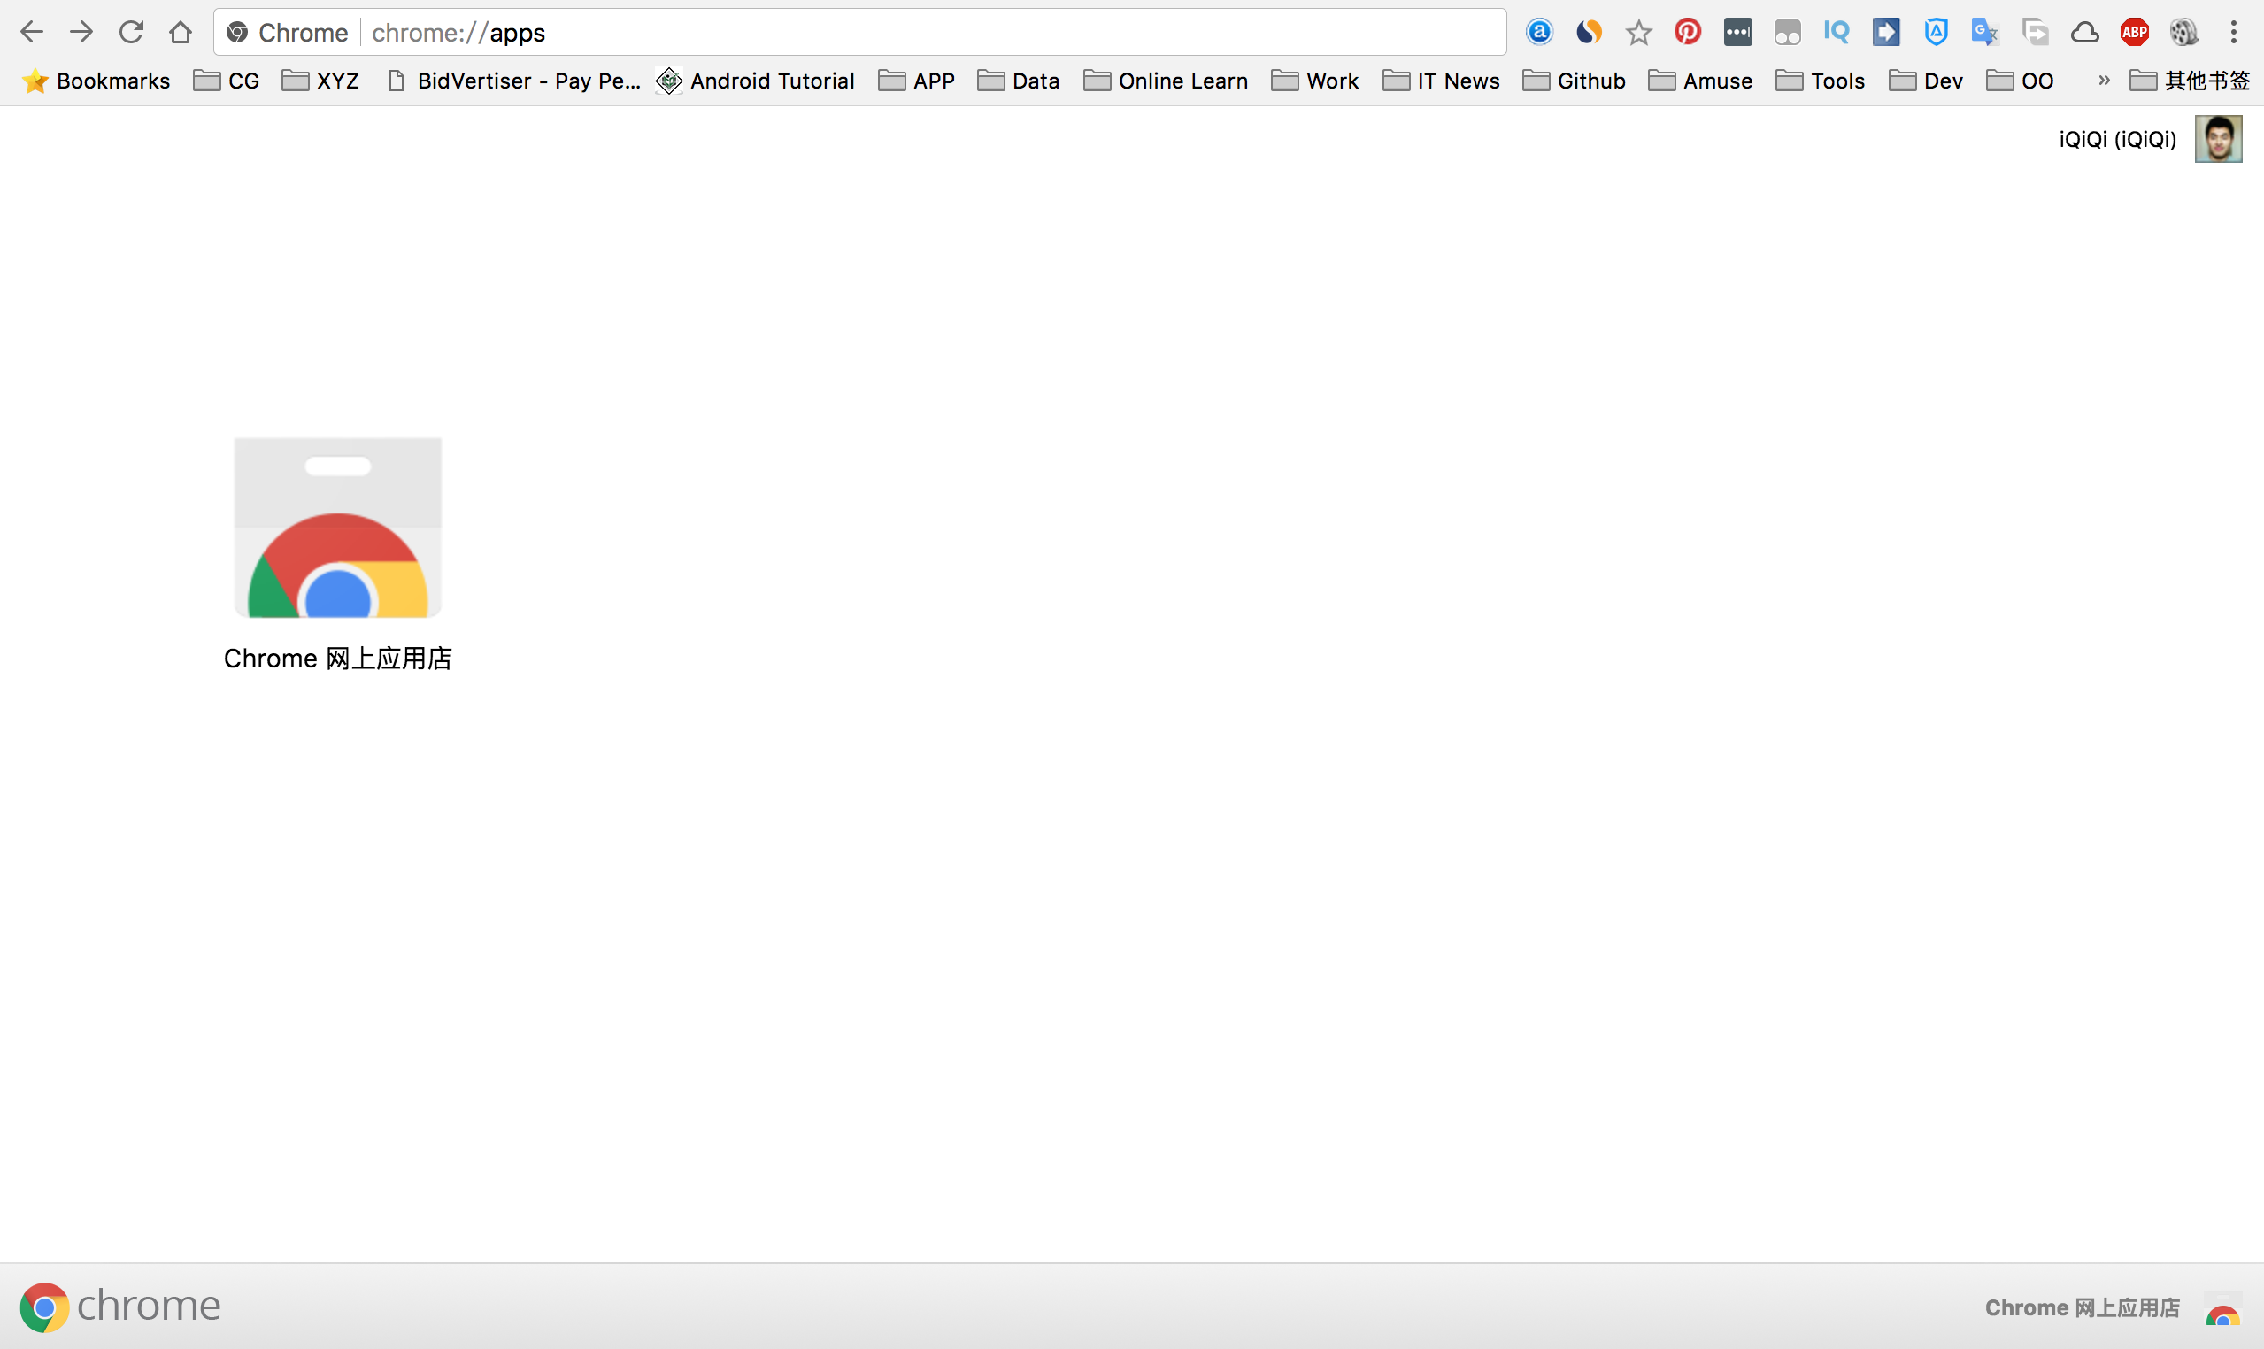Open the Amuse bookmarks folder
The image size is (2264, 1349).
[1699, 81]
